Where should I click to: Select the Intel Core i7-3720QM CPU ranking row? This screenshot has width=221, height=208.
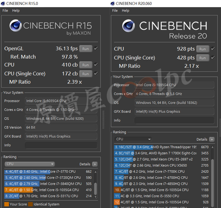(x=49, y=178)
